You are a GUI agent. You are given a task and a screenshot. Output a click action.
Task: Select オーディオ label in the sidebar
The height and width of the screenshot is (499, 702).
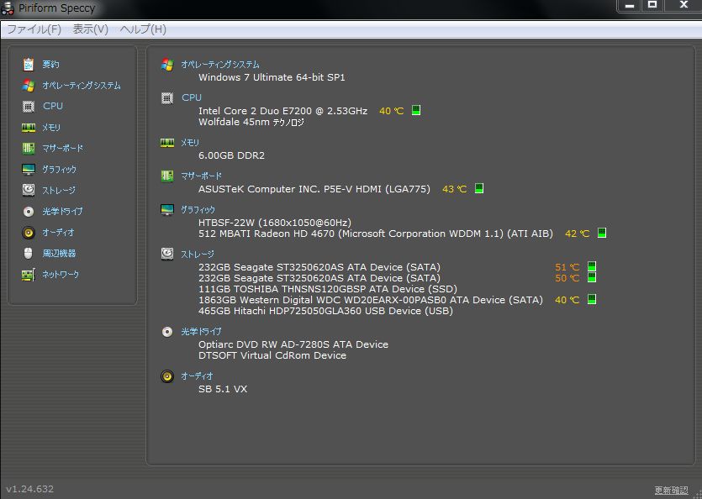coord(58,232)
